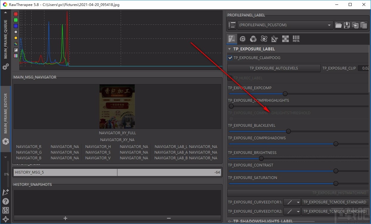Minimize the RawTherapee window
Viewport: 371px width, 224px height.
[336, 5]
